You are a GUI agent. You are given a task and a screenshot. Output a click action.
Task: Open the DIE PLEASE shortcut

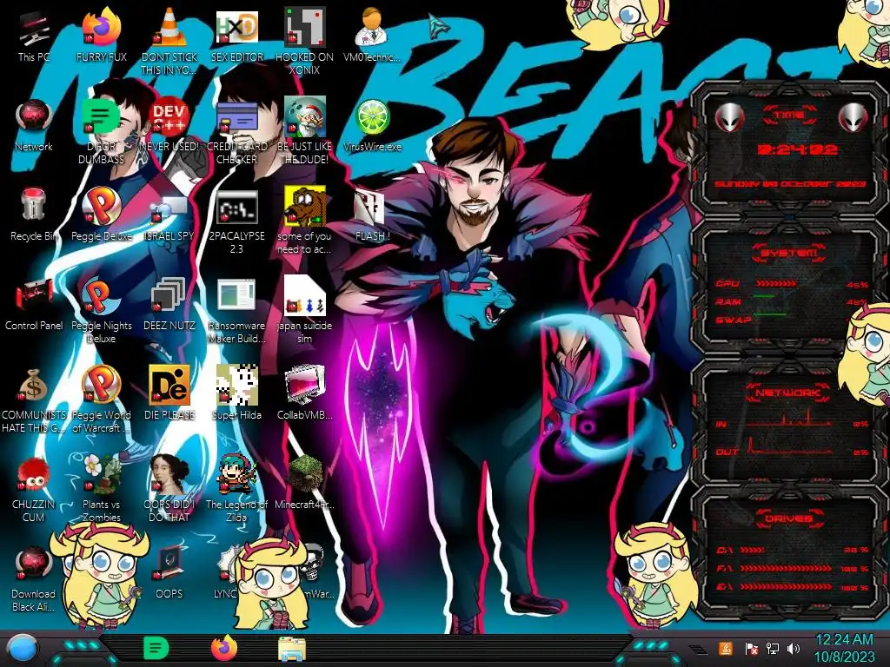coord(169,393)
